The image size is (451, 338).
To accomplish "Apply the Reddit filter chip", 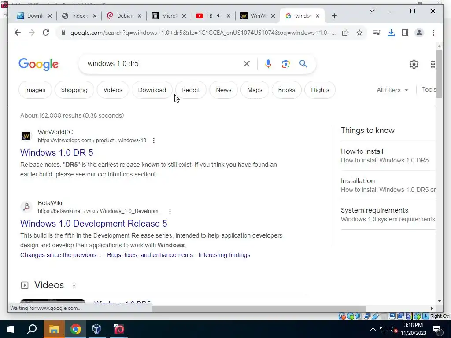I will click(191, 90).
